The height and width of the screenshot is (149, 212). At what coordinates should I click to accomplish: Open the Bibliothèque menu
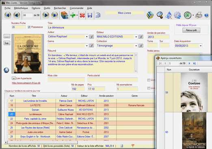coord(21,8)
